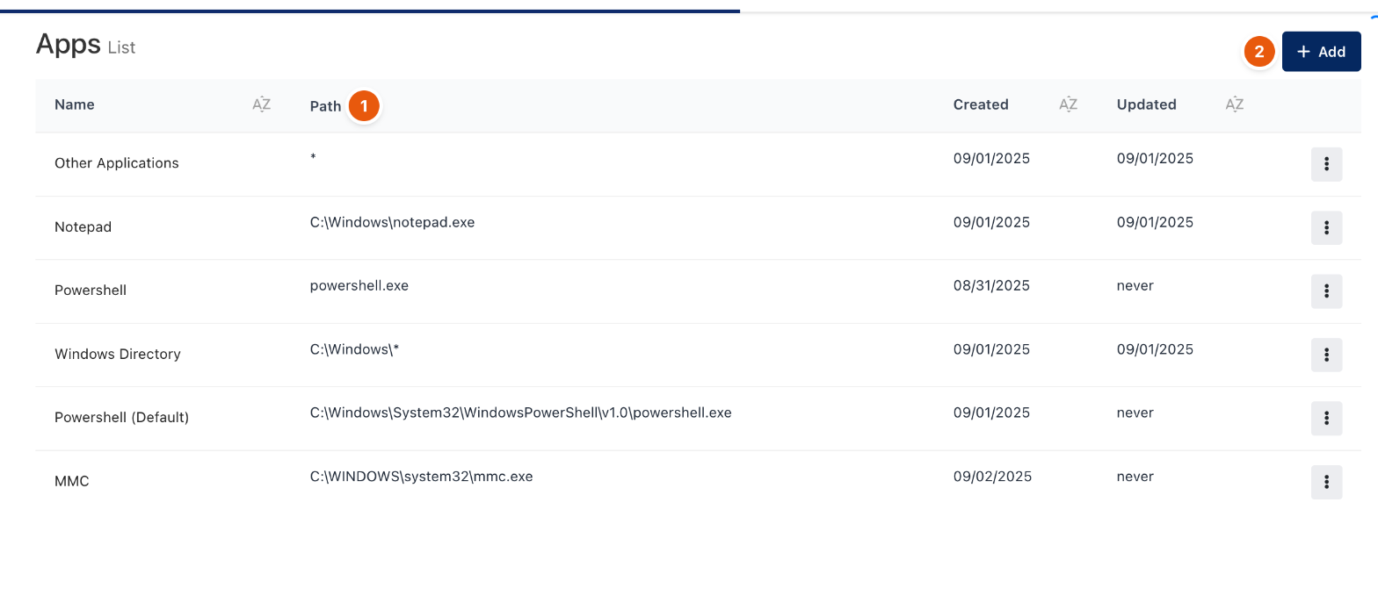The width and height of the screenshot is (1378, 603).
Task: Click the asterisk path of Other Applications
Action: click(x=313, y=158)
